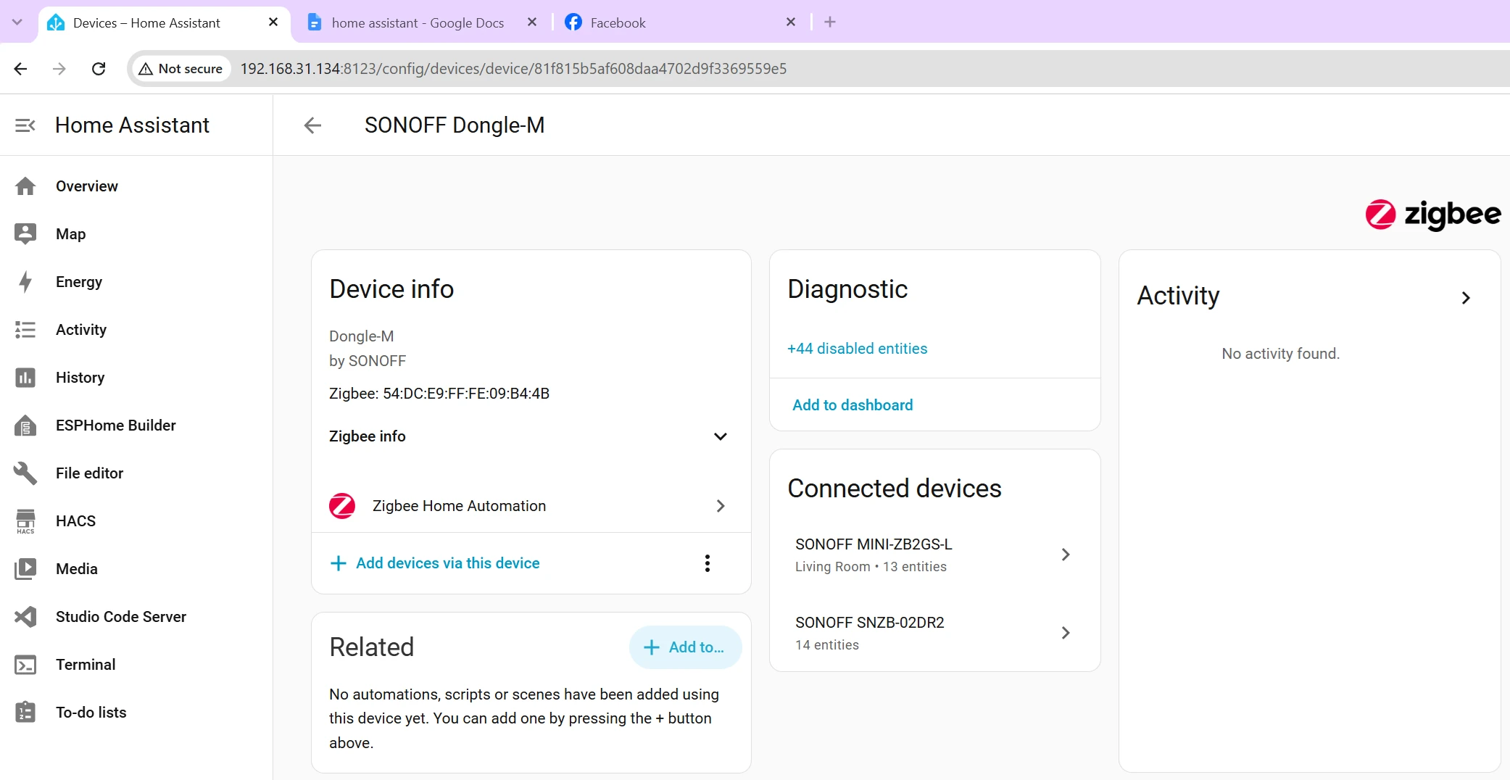Click Add to dashboard
The height and width of the screenshot is (780, 1510).
853,405
